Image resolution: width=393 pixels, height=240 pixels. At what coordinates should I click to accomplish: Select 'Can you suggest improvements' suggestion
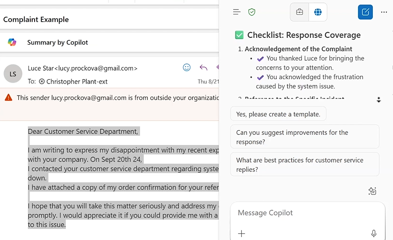coord(305,137)
